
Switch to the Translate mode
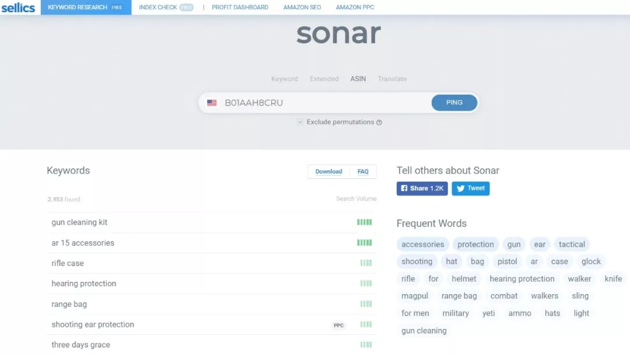tap(392, 79)
